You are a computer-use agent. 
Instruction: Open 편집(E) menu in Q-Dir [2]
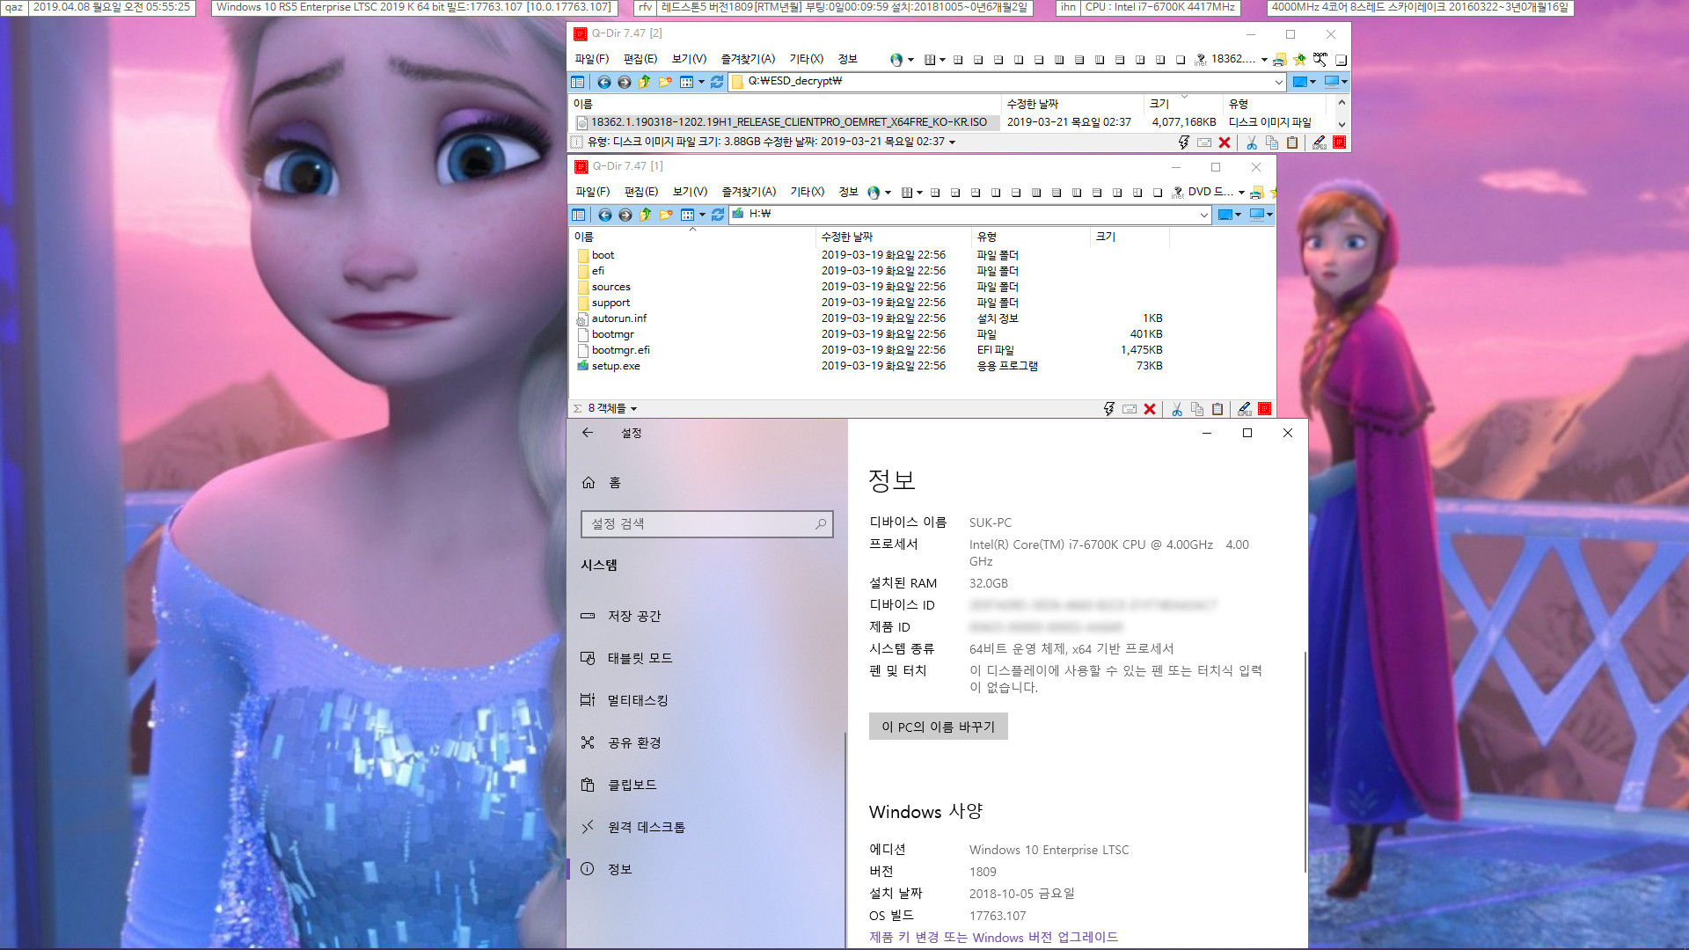[640, 59]
